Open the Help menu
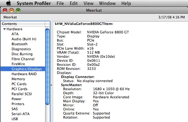 tap(126, 3)
